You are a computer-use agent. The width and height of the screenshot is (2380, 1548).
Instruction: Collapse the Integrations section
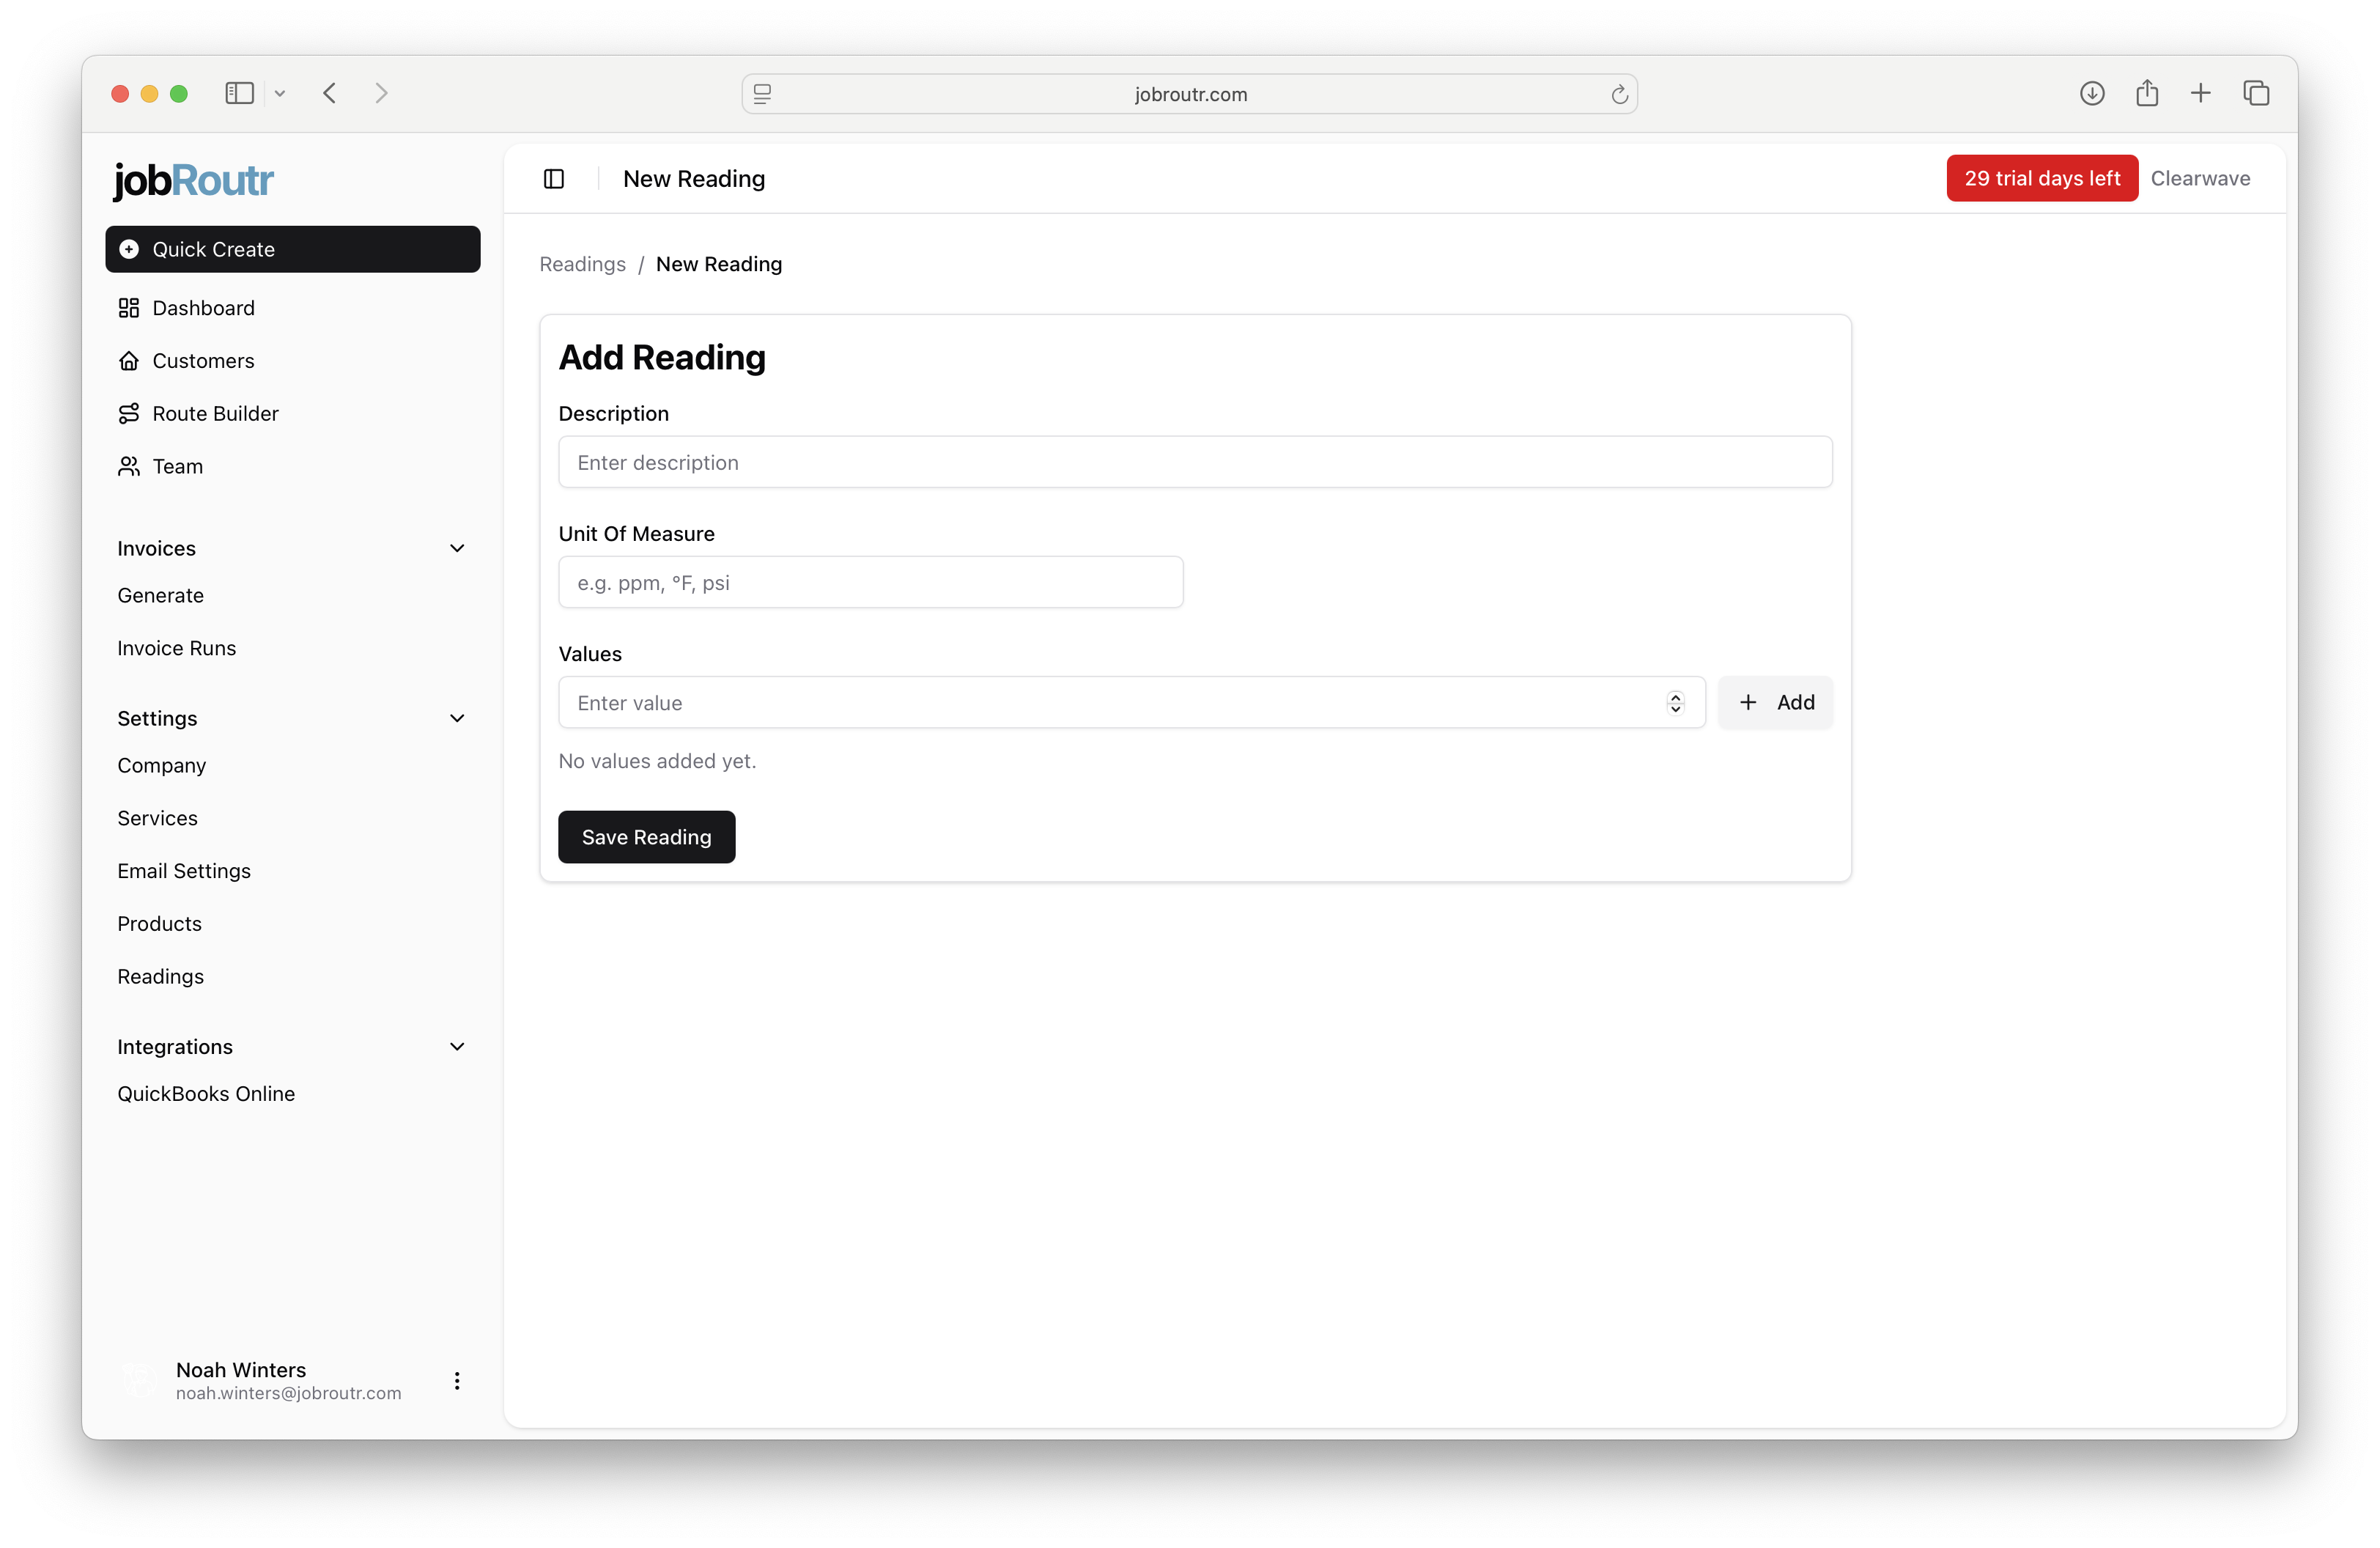[457, 1046]
